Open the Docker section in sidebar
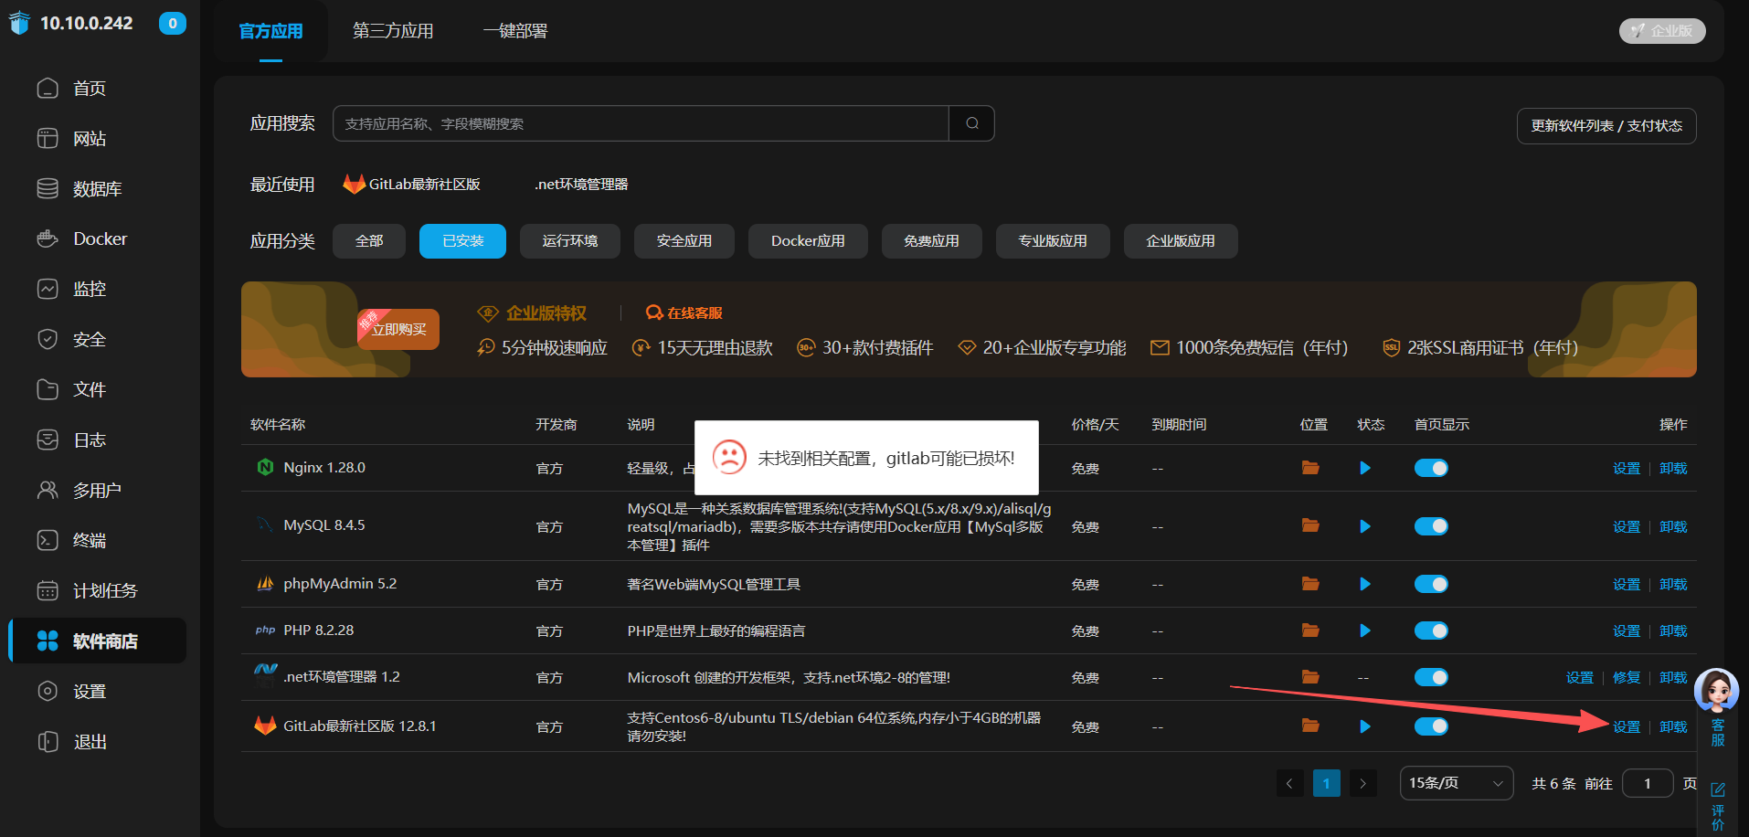The height and width of the screenshot is (837, 1749). (x=99, y=238)
